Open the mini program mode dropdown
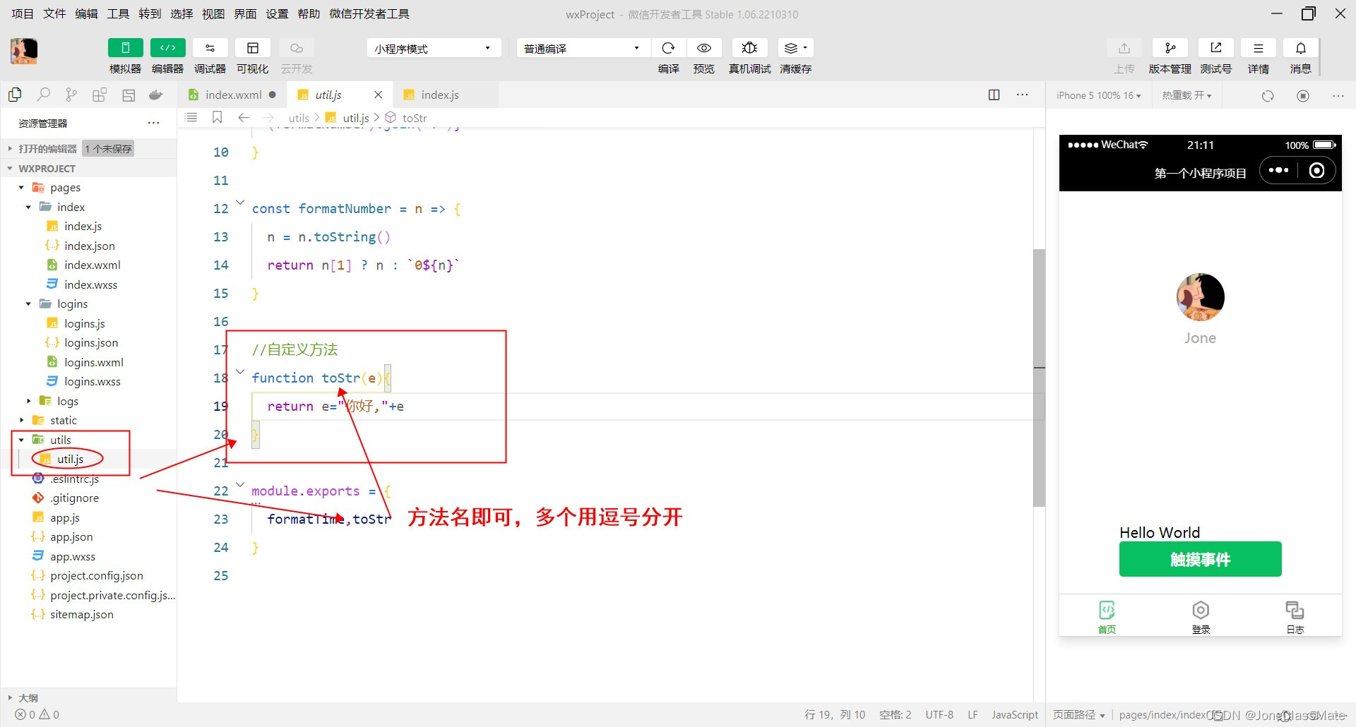Viewport: 1356px width, 727px height. (434, 48)
